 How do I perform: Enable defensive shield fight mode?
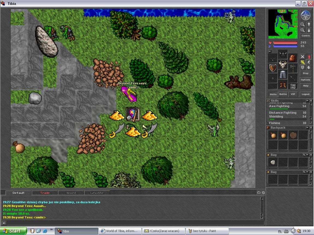(x=302, y=67)
